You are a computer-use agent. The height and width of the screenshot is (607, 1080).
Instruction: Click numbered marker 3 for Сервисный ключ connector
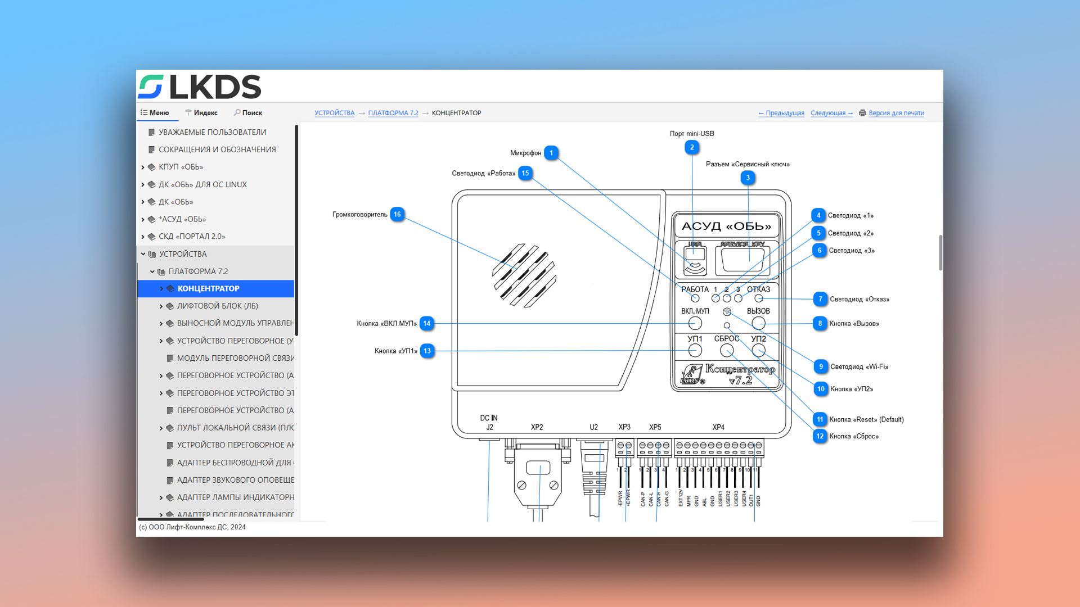point(748,178)
